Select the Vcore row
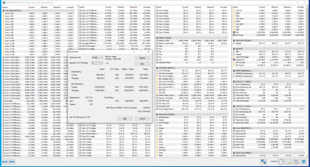310x167 pixels. tap(192, 134)
